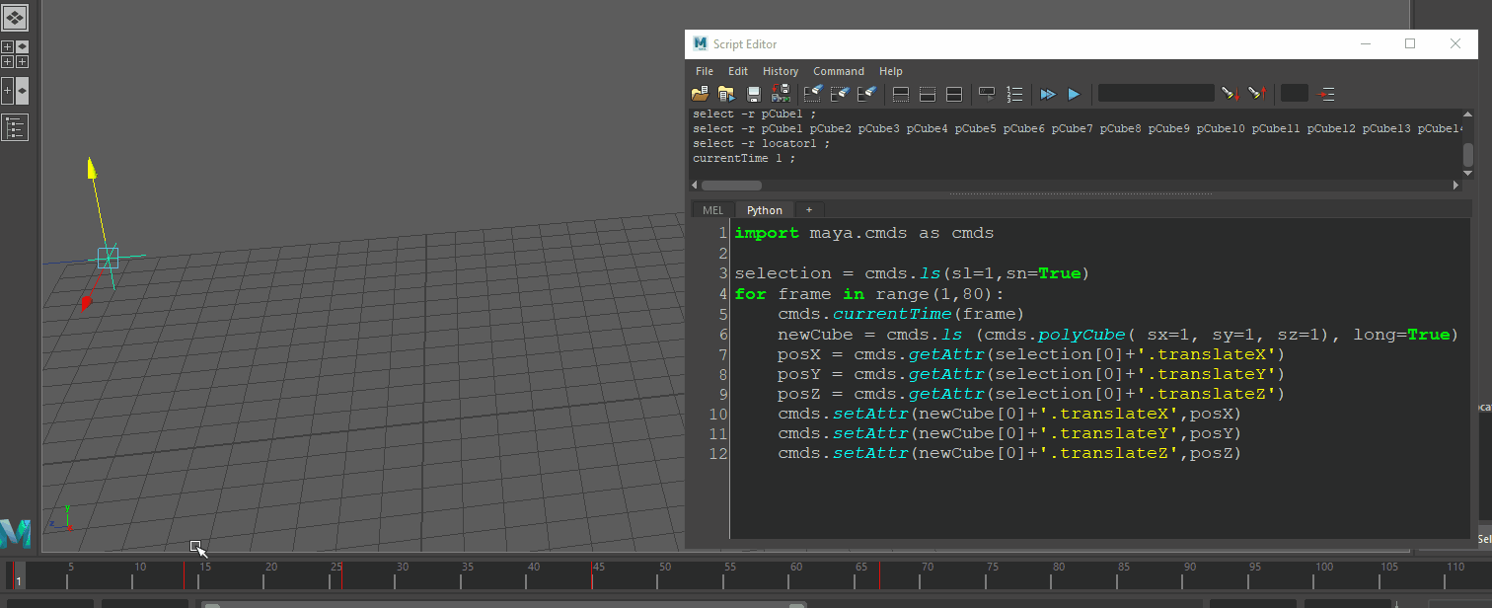The image size is (1492, 608).
Task: Create a new script tab
Action: (808, 209)
